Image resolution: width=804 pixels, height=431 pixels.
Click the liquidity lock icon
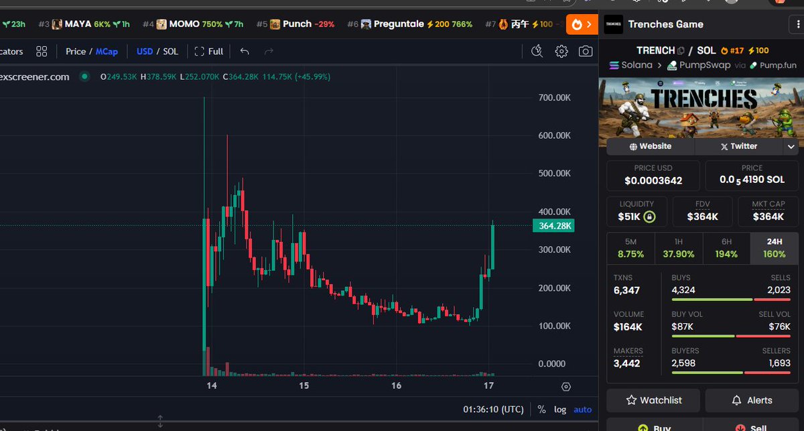coord(649,217)
